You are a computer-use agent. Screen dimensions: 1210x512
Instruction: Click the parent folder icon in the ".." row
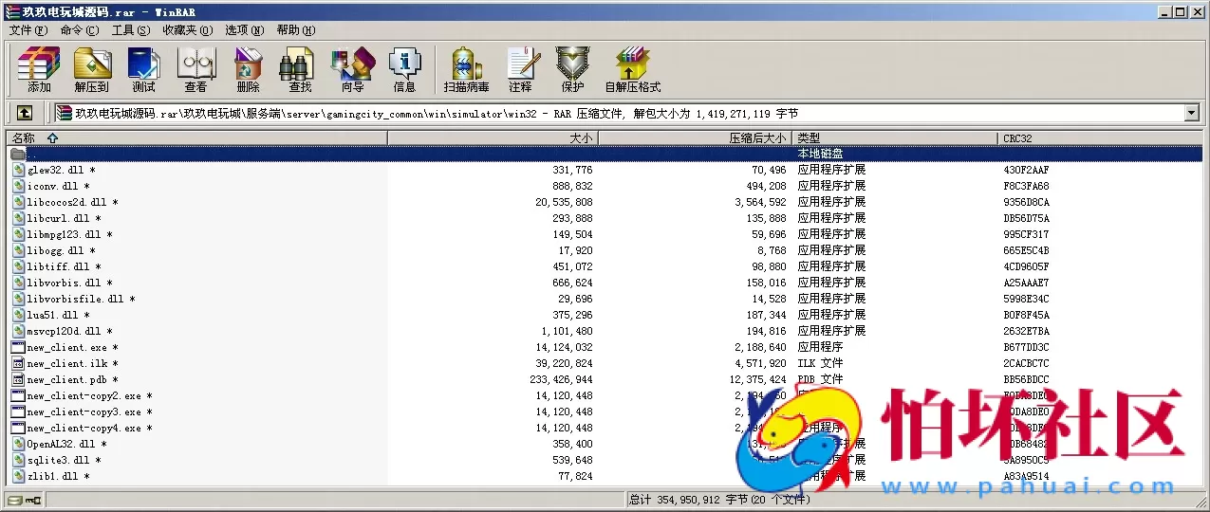18,154
